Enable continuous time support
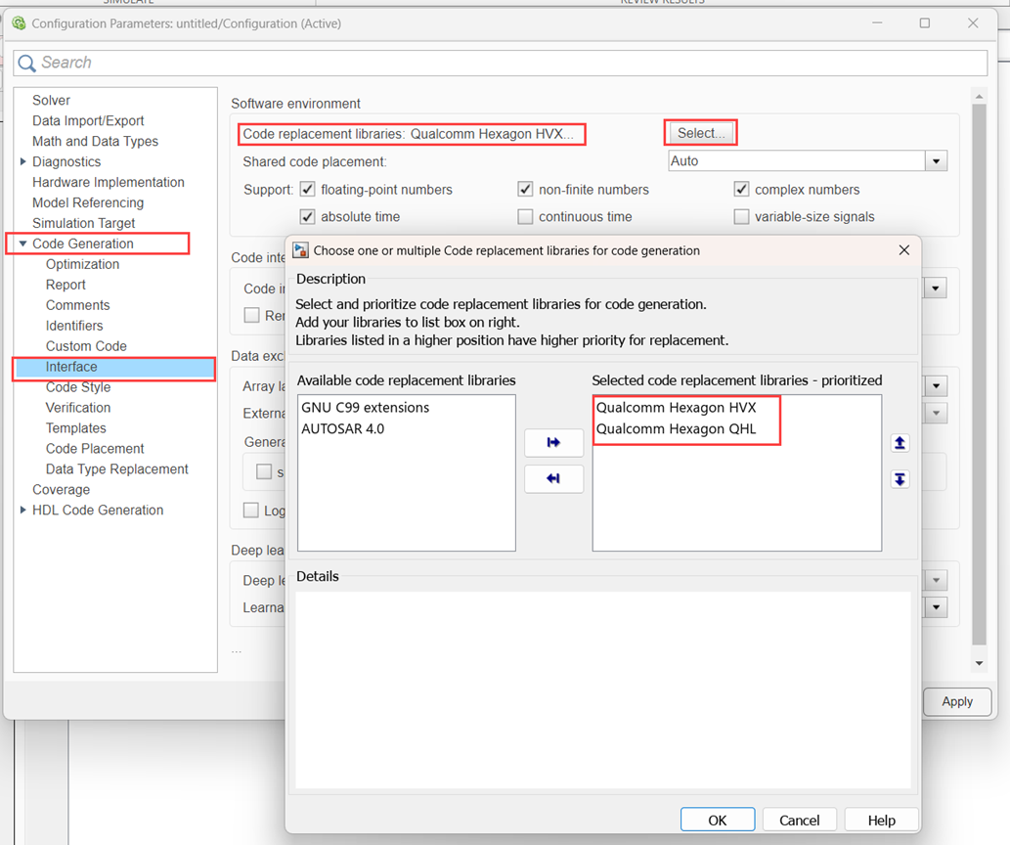 click(x=526, y=217)
